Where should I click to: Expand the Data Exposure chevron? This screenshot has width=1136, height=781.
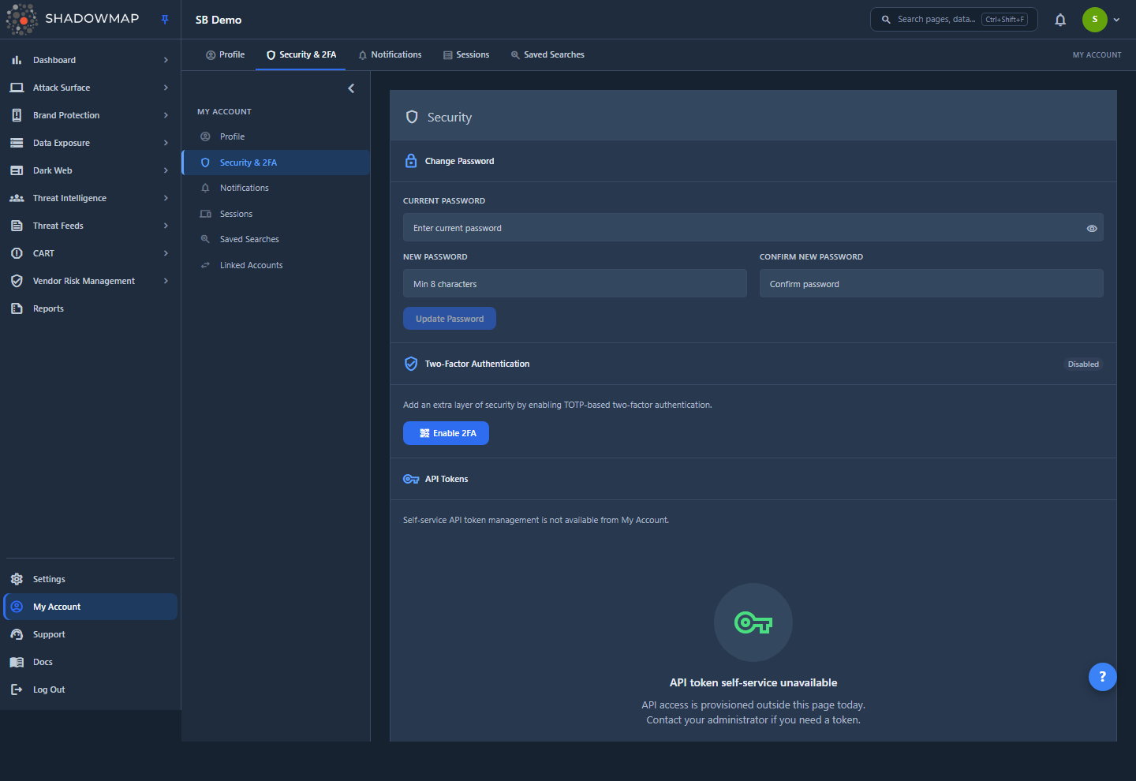coord(166,143)
